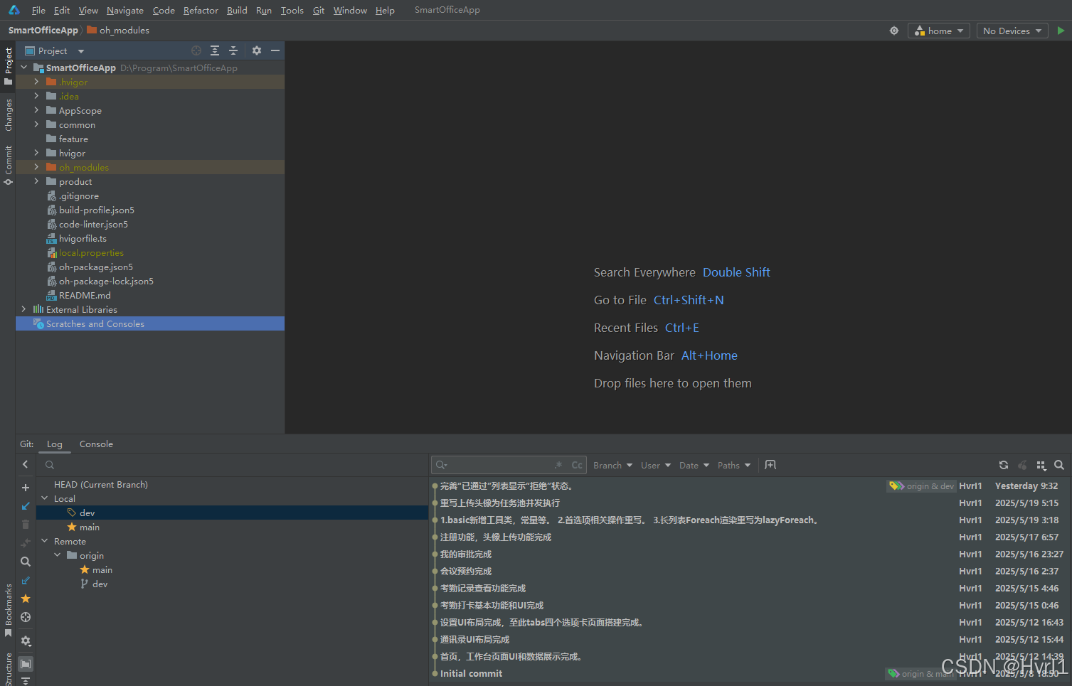Open the Build menu
Screen dimensions: 1072x686
237,10
